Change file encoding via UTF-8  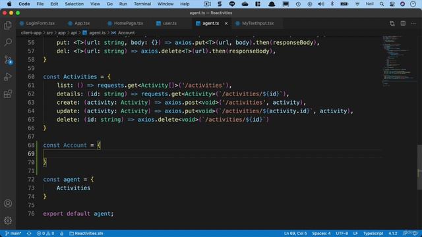342,233
